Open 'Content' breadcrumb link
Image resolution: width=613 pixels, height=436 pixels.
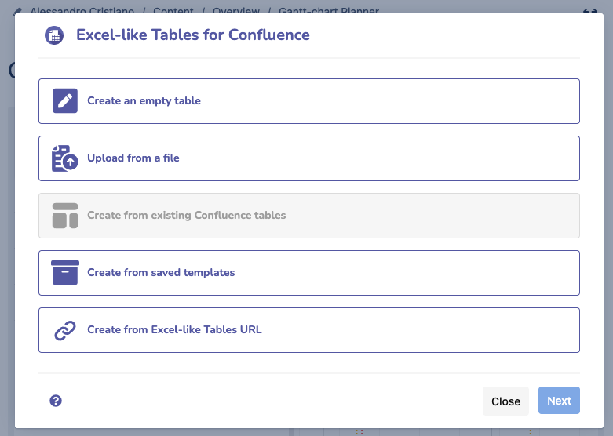[x=173, y=11]
